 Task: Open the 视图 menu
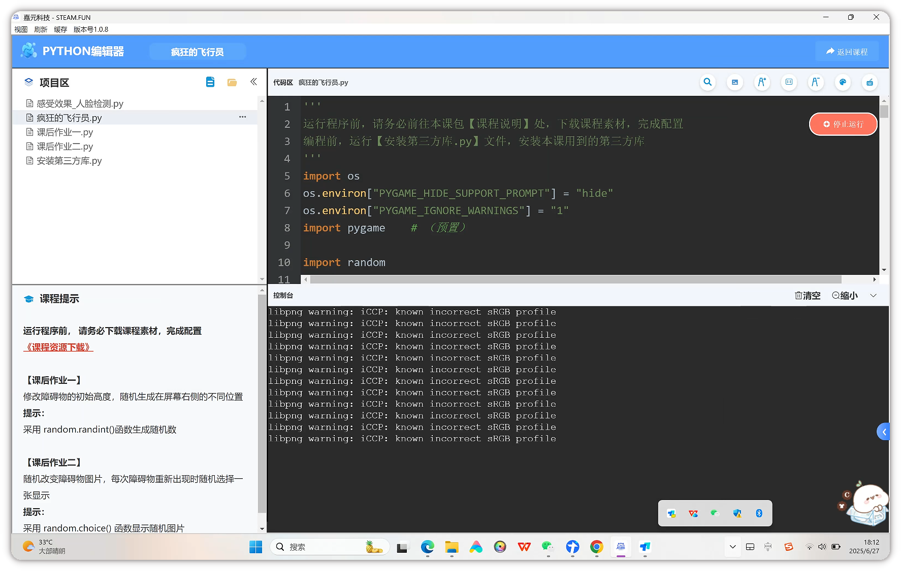[x=21, y=29]
